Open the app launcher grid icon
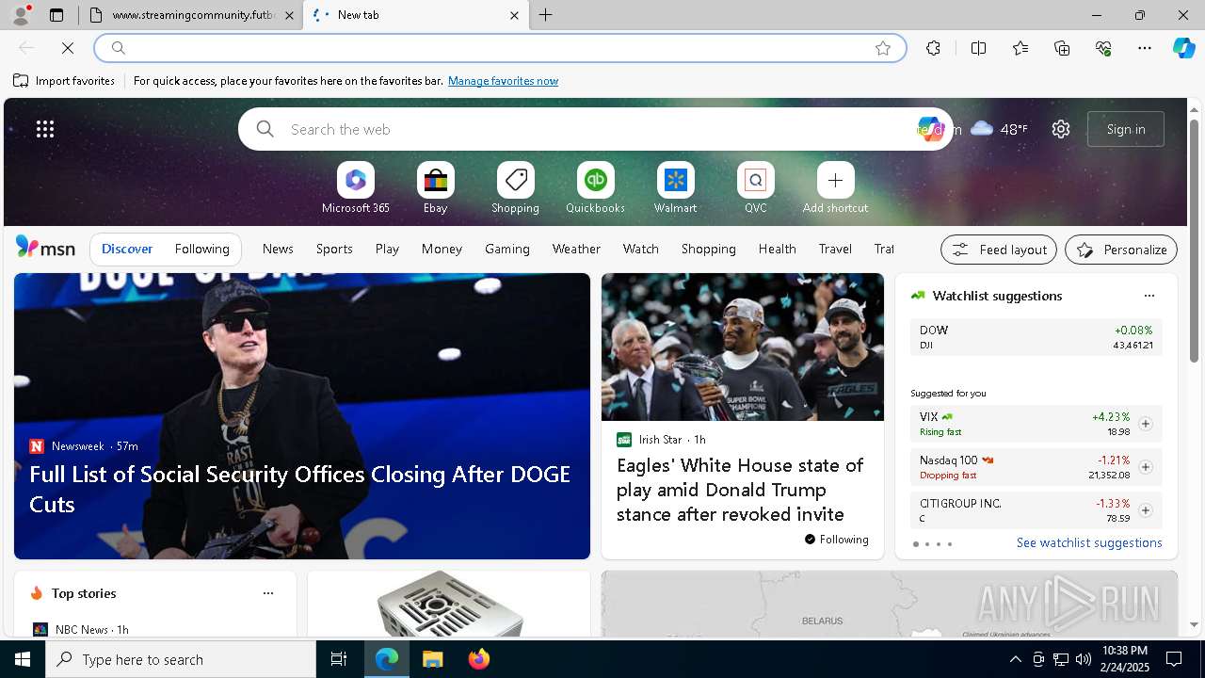The image size is (1205, 678). 45,129
